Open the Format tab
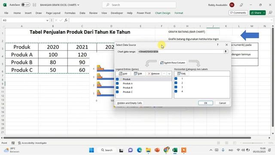Screen dimensions: 275x155 pos(179,13)
